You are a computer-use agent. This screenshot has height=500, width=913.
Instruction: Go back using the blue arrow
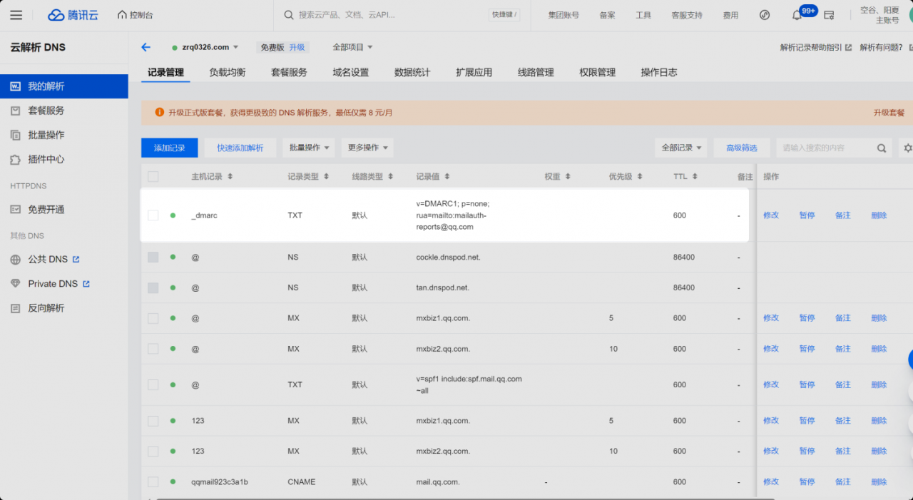(146, 47)
